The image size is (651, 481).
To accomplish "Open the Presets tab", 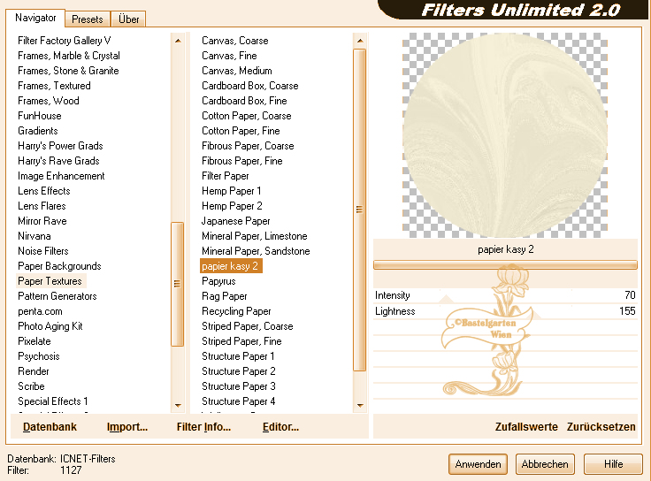I will (88, 19).
